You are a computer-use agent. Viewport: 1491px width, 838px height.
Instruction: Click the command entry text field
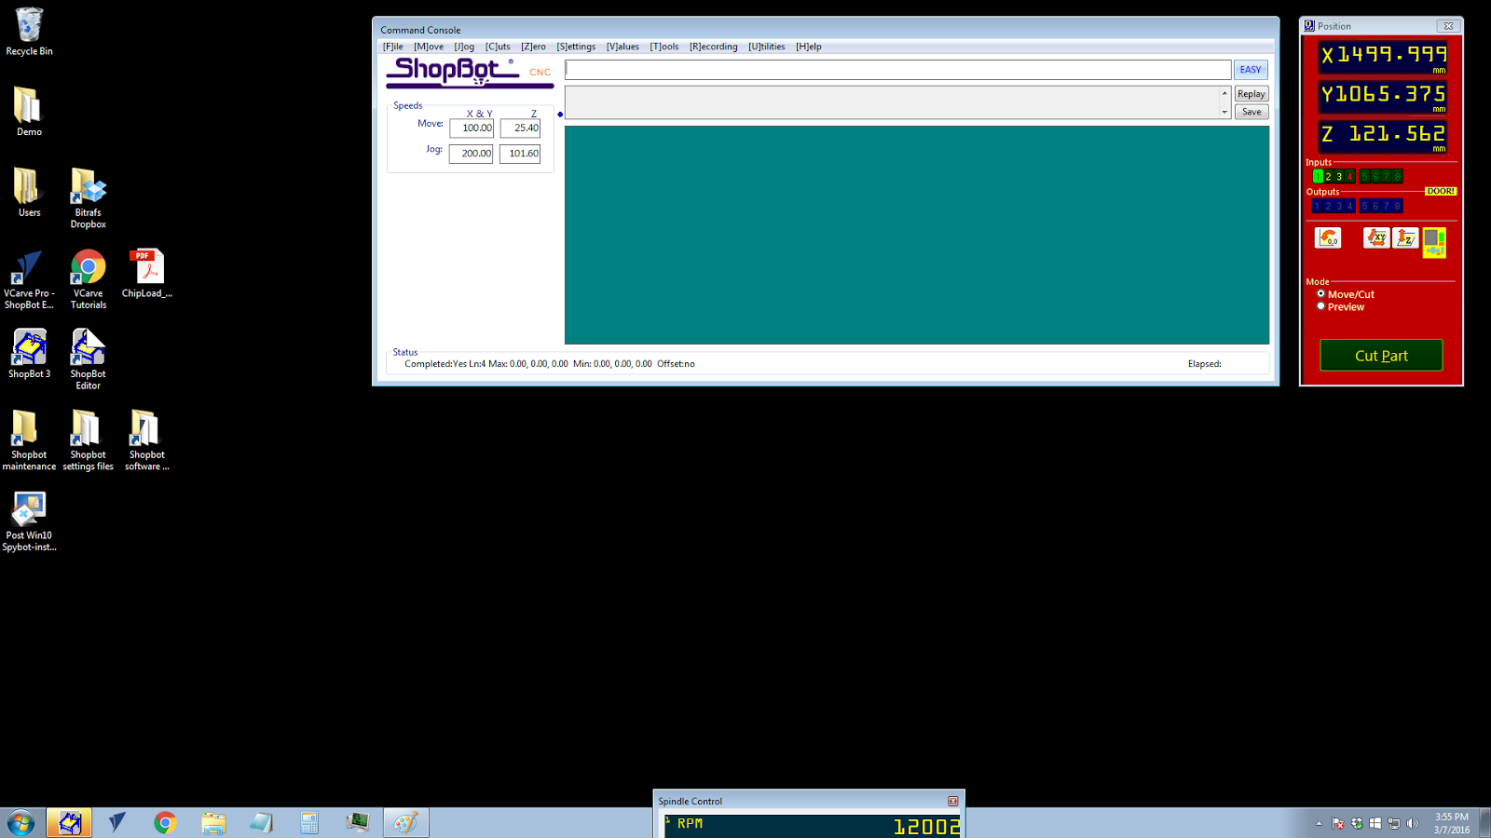898,70
